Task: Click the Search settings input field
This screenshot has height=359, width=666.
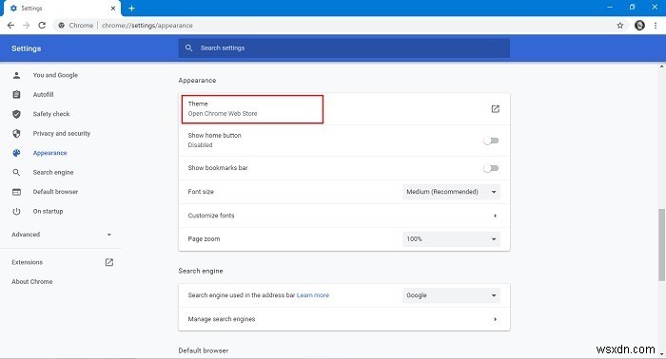Action: tap(344, 47)
